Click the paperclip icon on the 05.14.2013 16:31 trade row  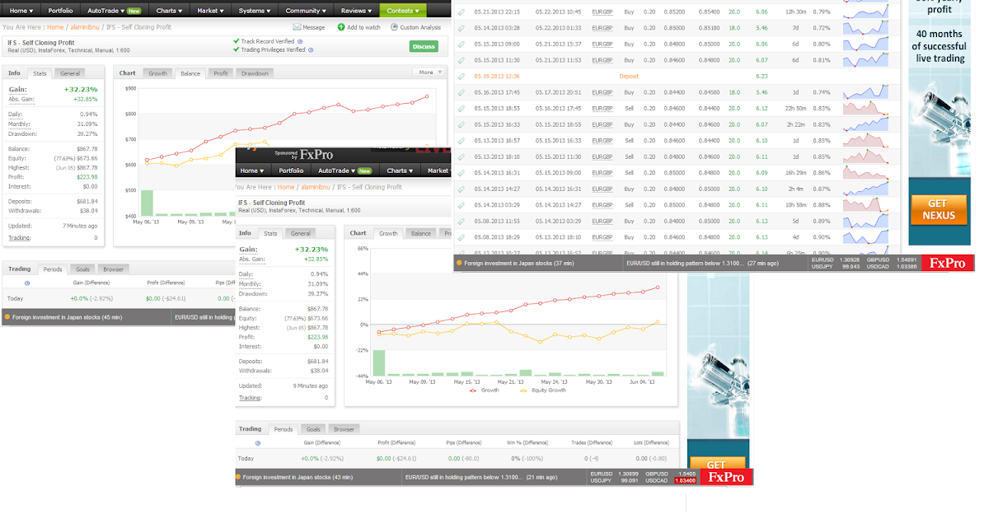pyautogui.click(x=461, y=172)
